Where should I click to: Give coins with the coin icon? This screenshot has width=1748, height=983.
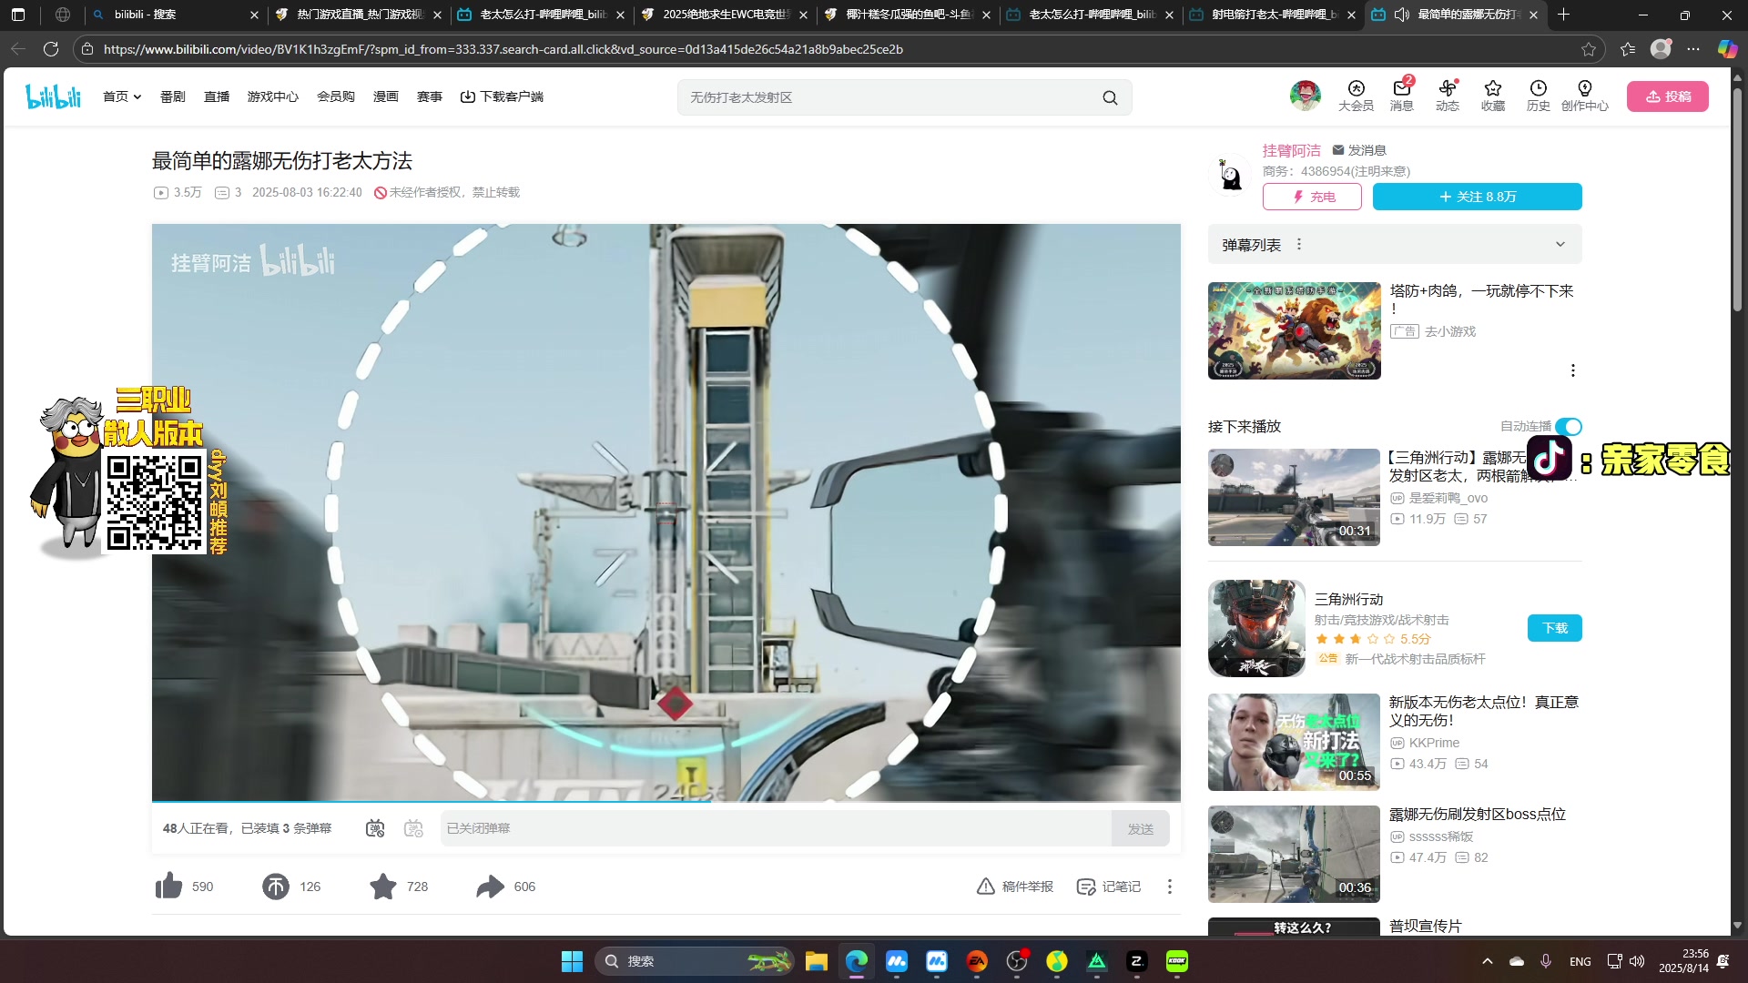pyautogui.click(x=276, y=886)
